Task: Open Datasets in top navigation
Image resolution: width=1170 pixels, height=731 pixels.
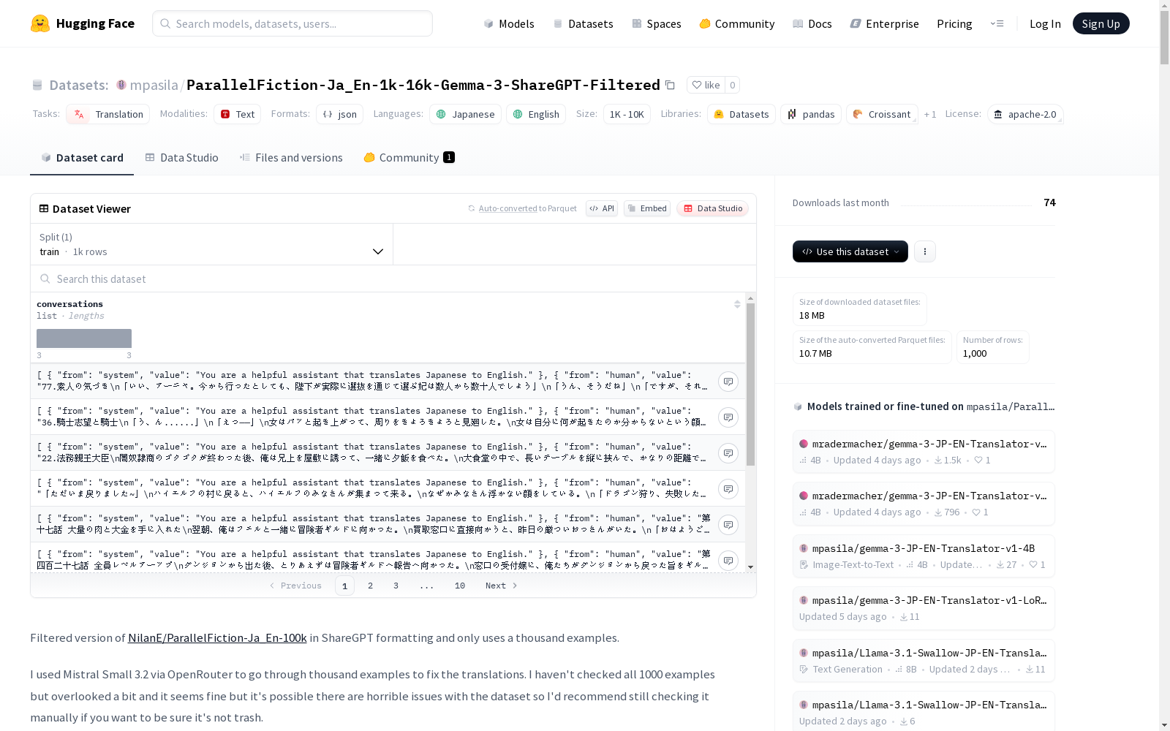Action: pos(583,23)
